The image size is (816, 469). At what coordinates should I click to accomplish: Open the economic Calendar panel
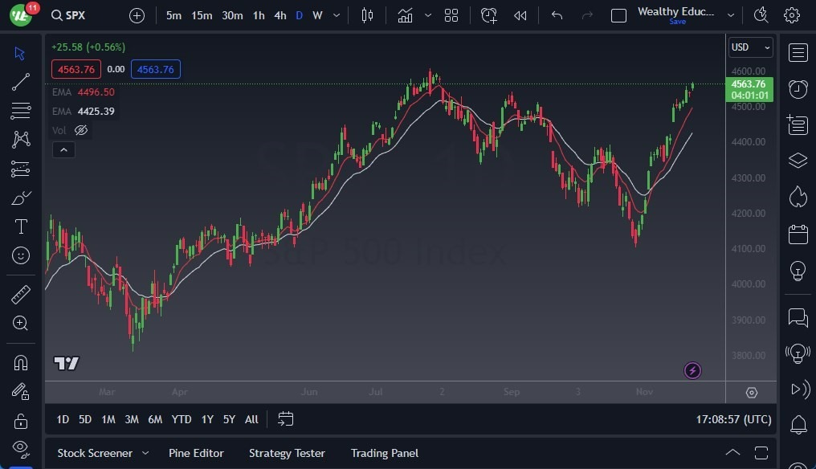click(798, 234)
